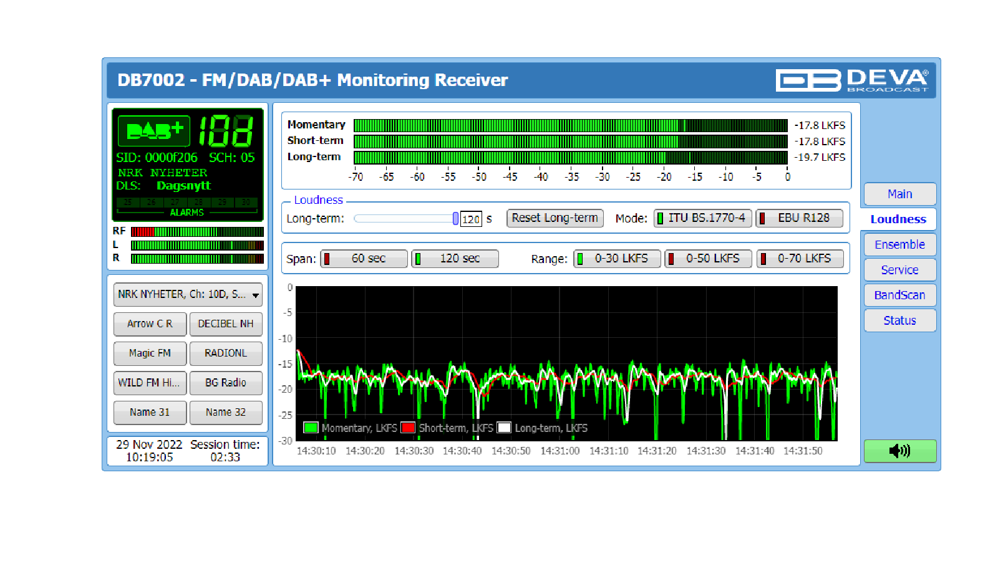Click the Momentary loudness meter bar
Viewport: 998px width, 561px height.
[x=571, y=125]
